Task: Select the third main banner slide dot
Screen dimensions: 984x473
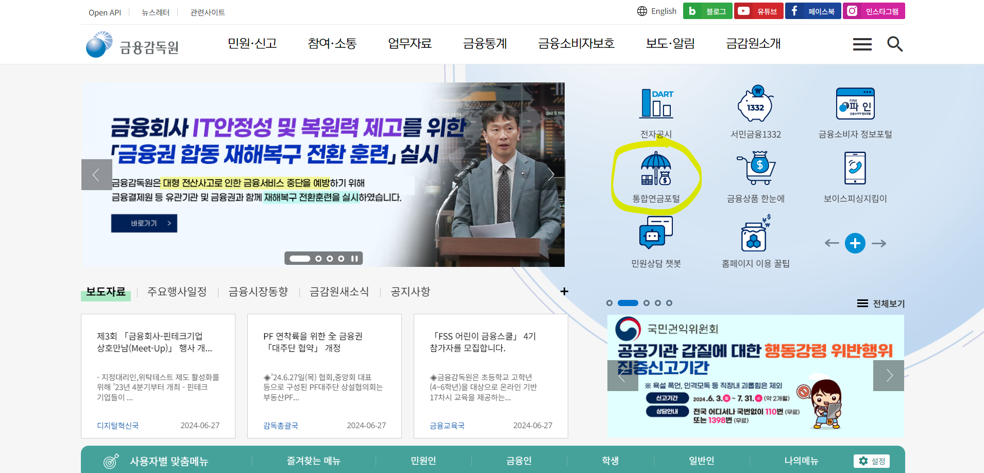Action: click(330, 259)
